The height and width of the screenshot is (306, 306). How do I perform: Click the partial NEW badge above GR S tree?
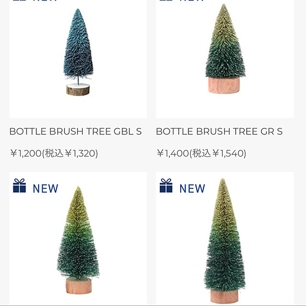pos(182,0)
